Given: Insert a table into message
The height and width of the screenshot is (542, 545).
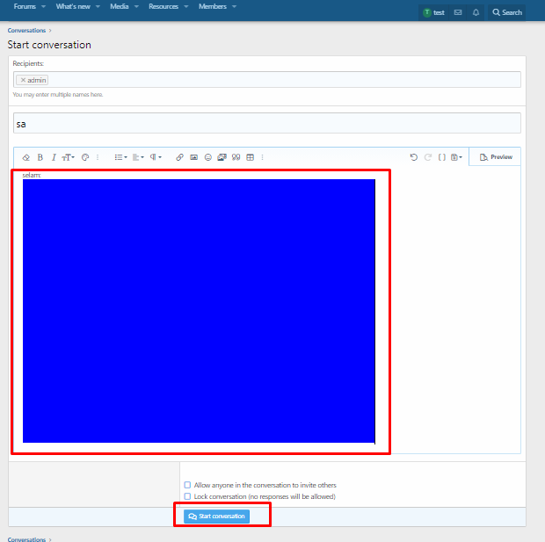Looking at the screenshot, I should click(251, 157).
